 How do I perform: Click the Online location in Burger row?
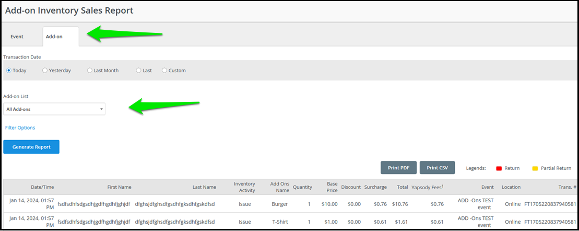coord(513,204)
